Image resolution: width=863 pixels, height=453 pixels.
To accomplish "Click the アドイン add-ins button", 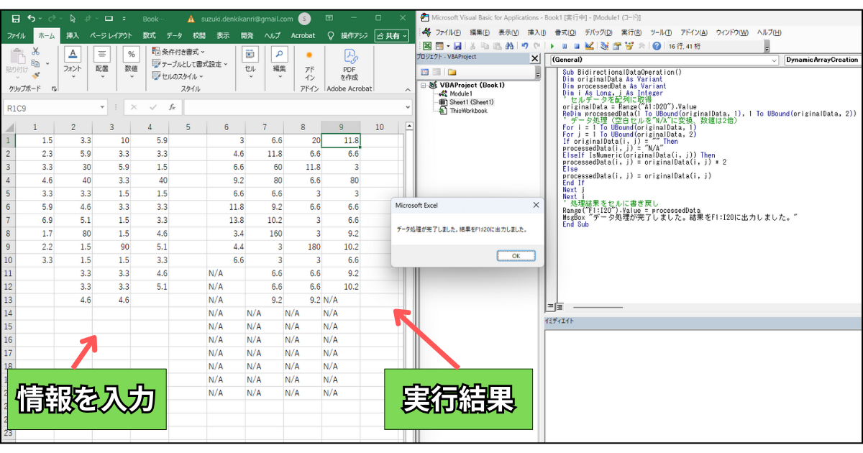I will click(309, 65).
